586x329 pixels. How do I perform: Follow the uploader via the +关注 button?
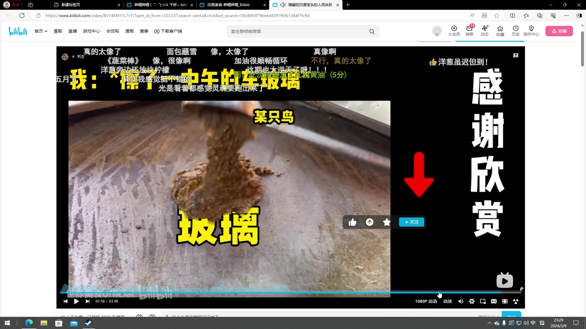click(x=411, y=222)
